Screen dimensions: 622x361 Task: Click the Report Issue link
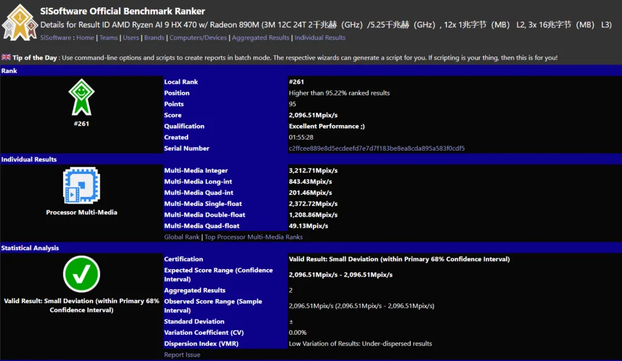[x=181, y=354]
